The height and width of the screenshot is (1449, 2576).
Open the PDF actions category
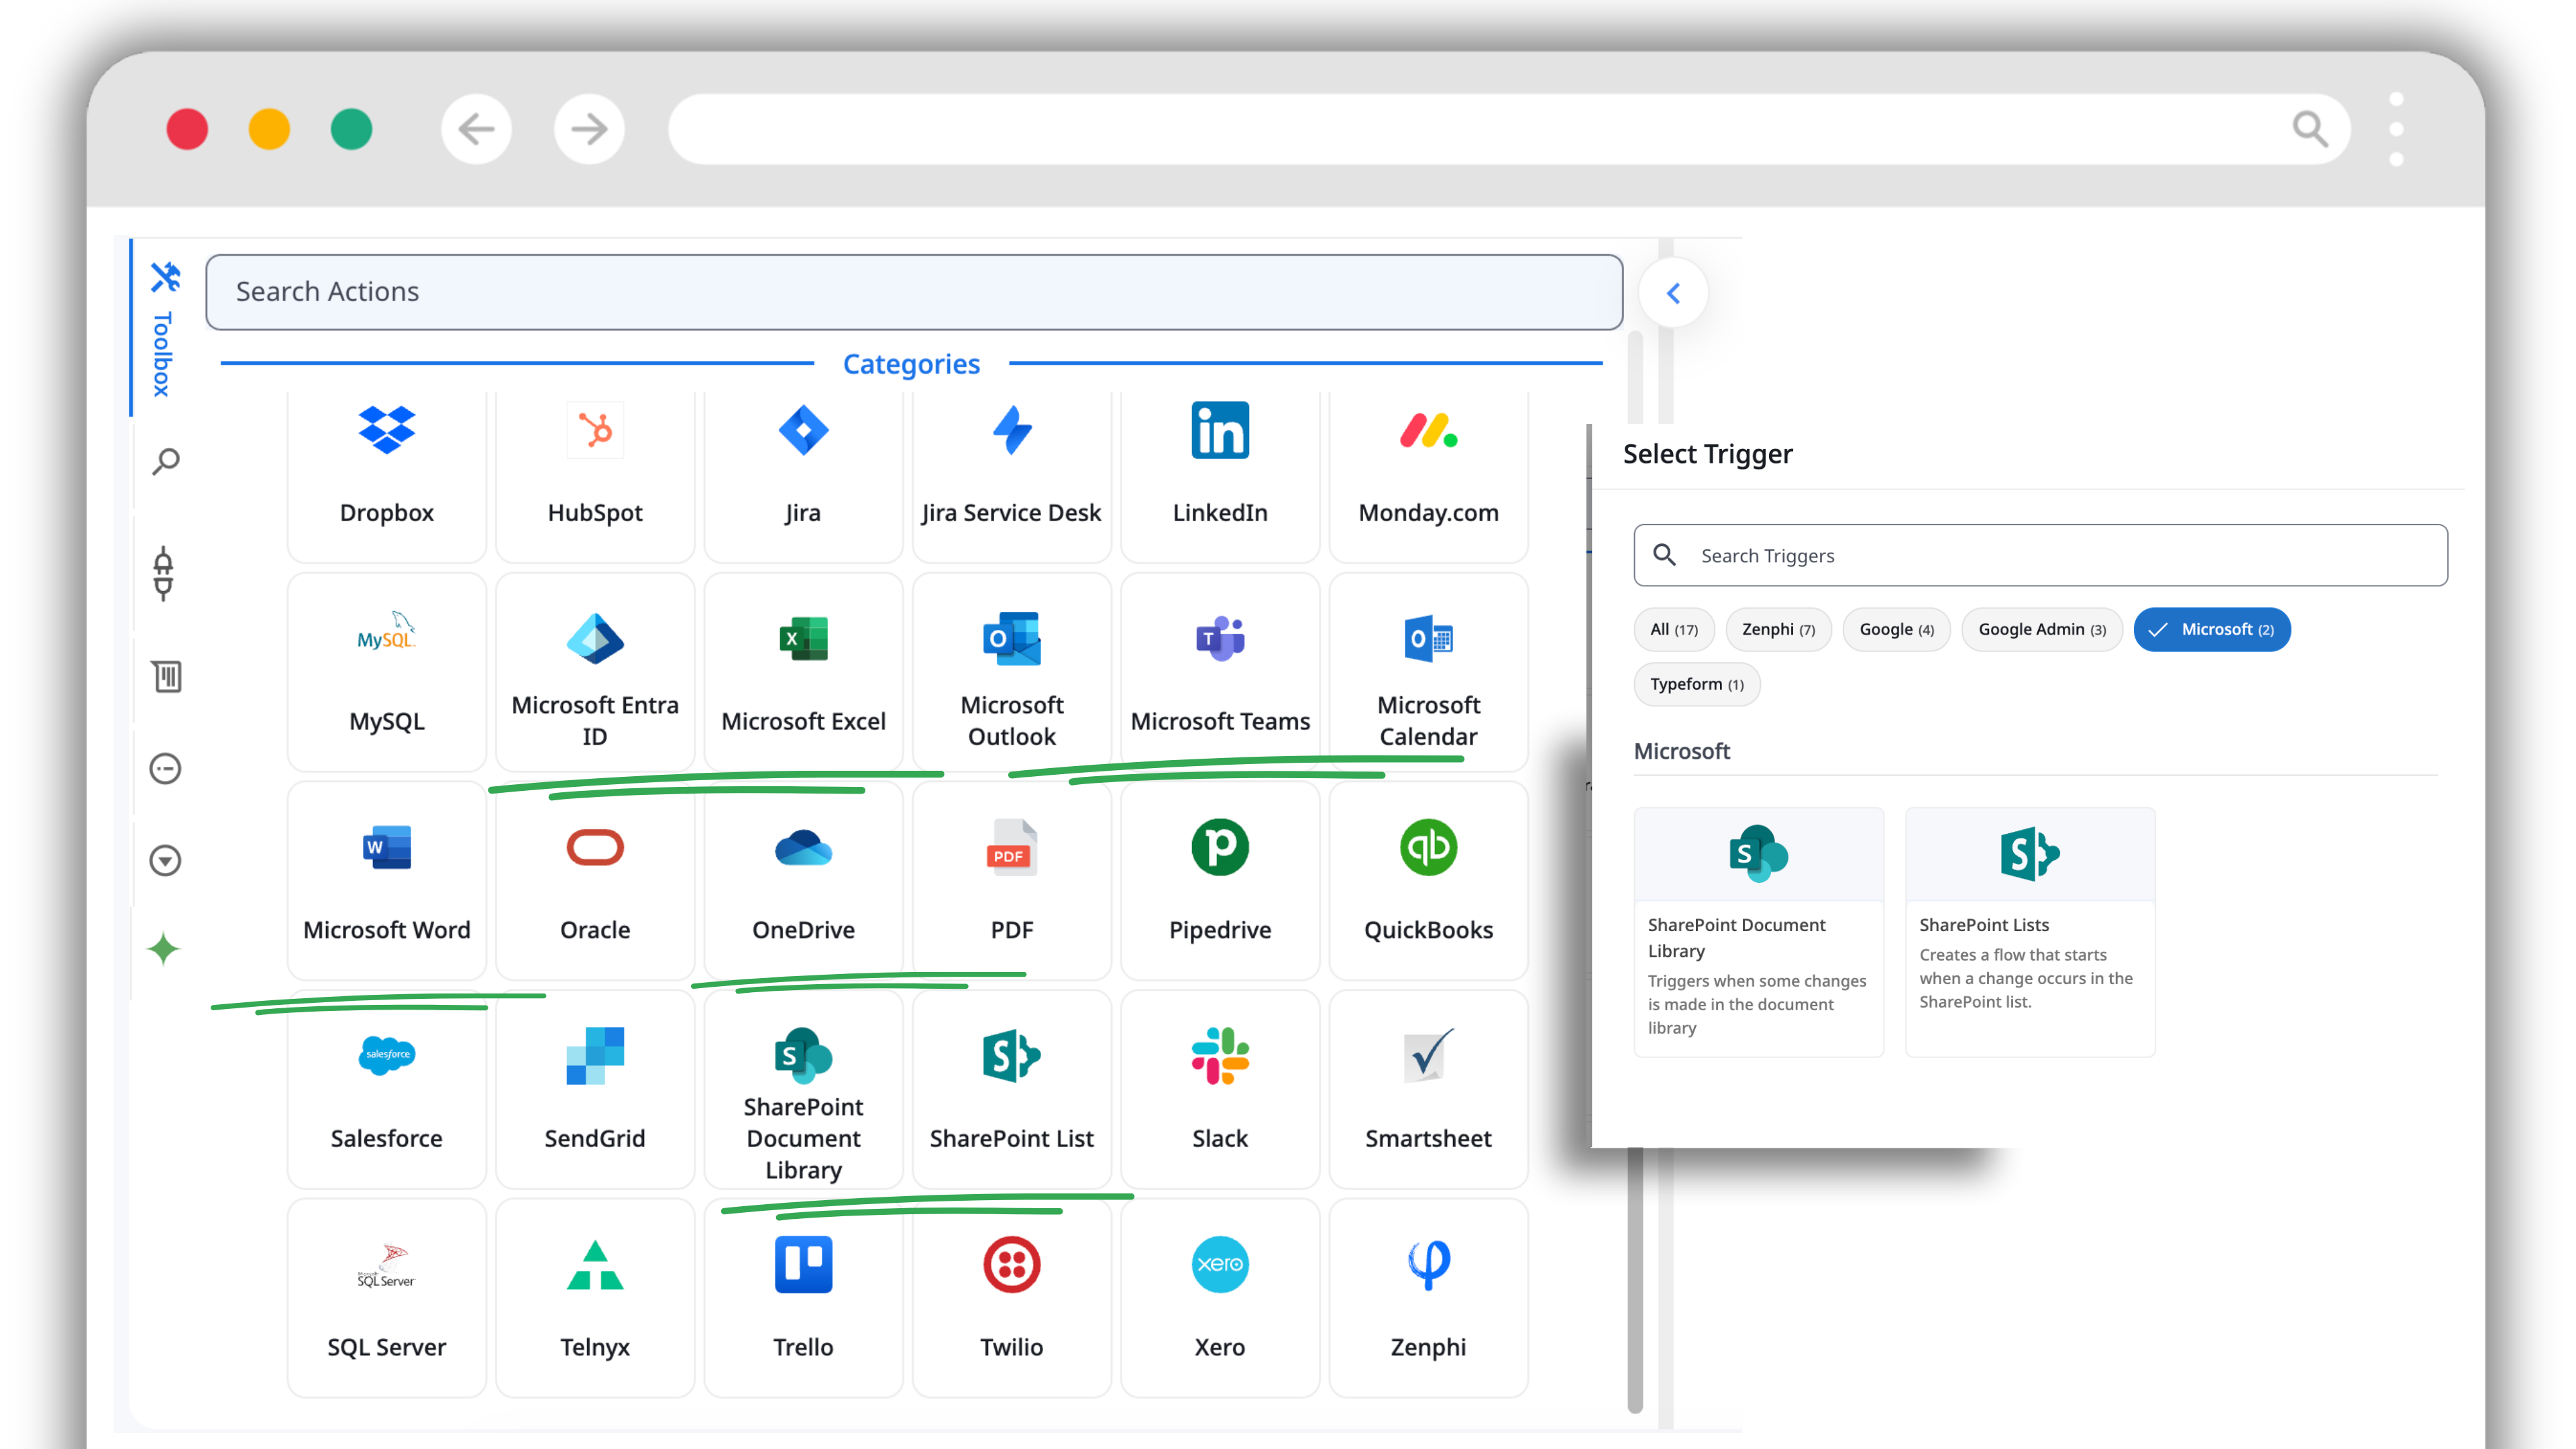[x=1011, y=881]
